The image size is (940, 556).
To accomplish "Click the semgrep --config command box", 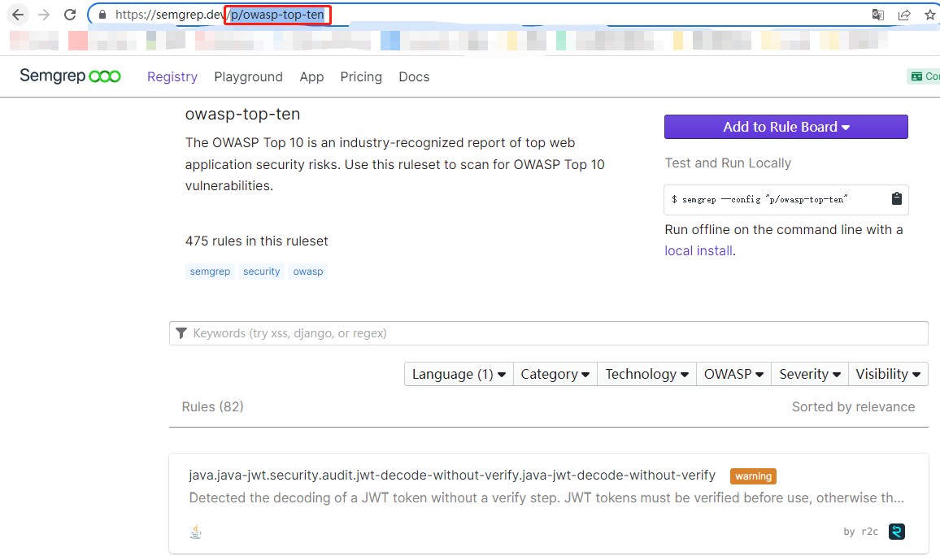I will [x=786, y=199].
